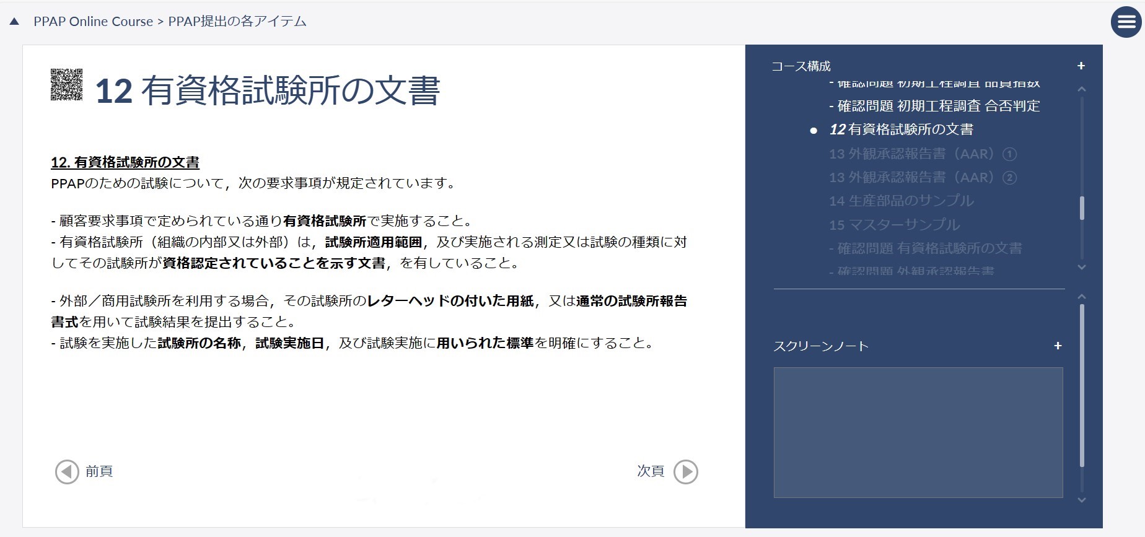Click scroll down arrow of course list

click(1082, 267)
